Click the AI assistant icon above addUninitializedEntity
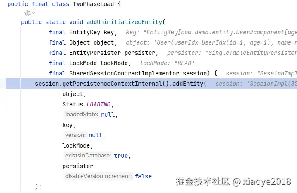The height and width of the screenshot is (193, 297). [x=27, y=14]
